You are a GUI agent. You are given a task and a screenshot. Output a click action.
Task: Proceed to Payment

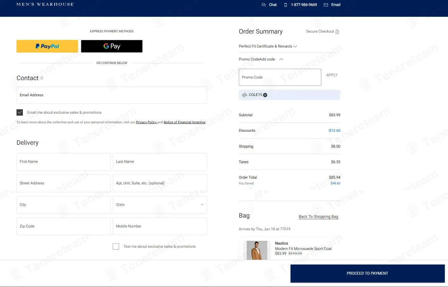367,273
